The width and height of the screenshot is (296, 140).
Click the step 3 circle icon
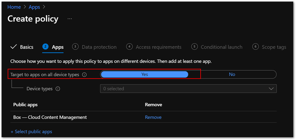pos(75,47)
